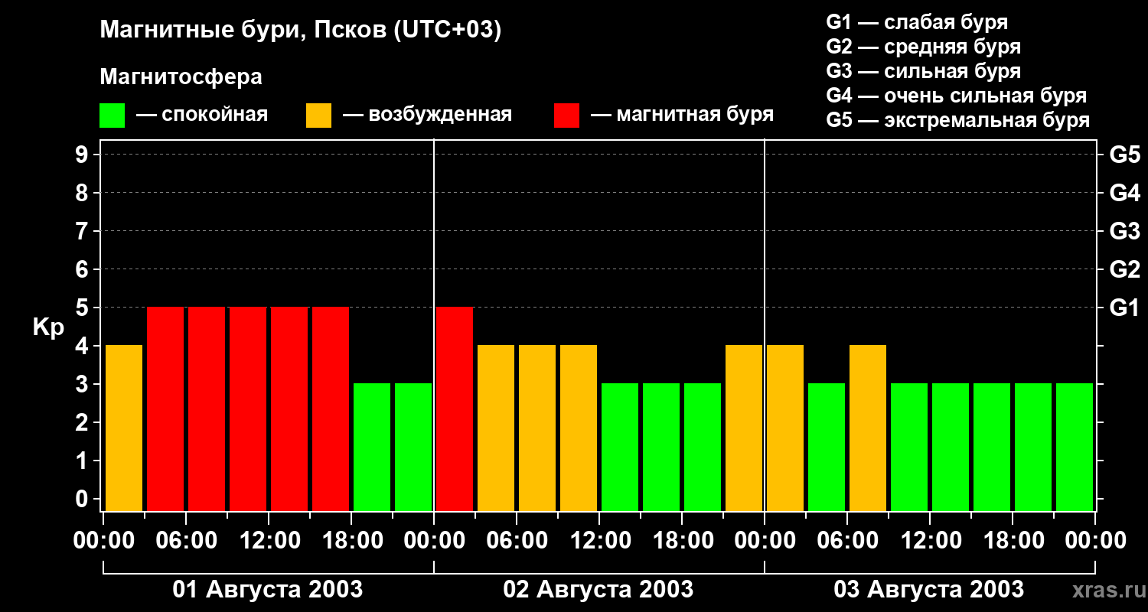Click the '— спокойная' legend label
The height and width of the screenshot is (612, 1148).
tap(202, 116)
